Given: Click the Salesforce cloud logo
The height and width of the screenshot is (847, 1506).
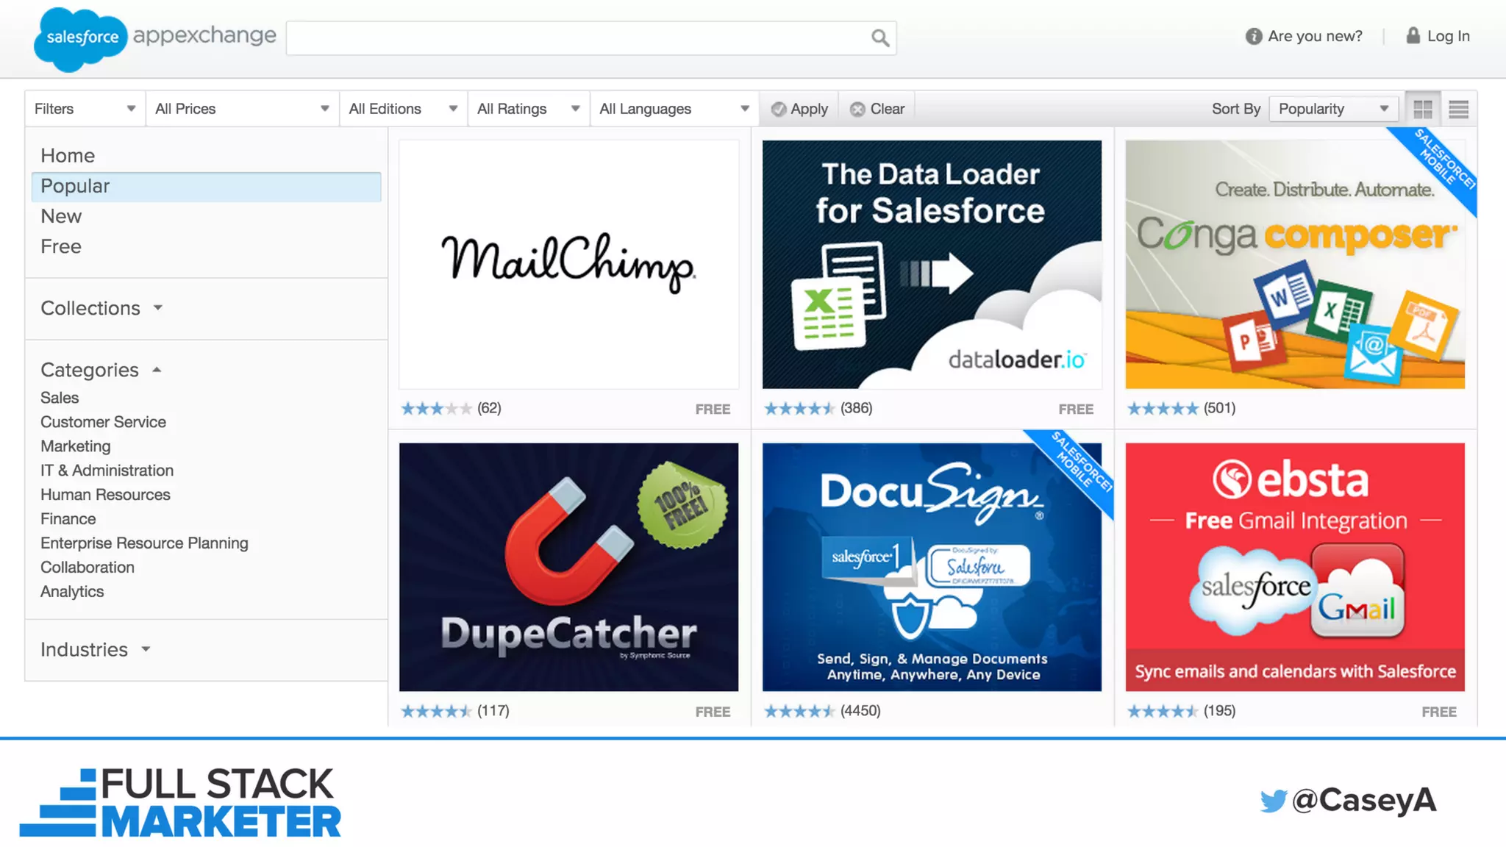Looking at the screenshot, I should [x=80, y=38].
